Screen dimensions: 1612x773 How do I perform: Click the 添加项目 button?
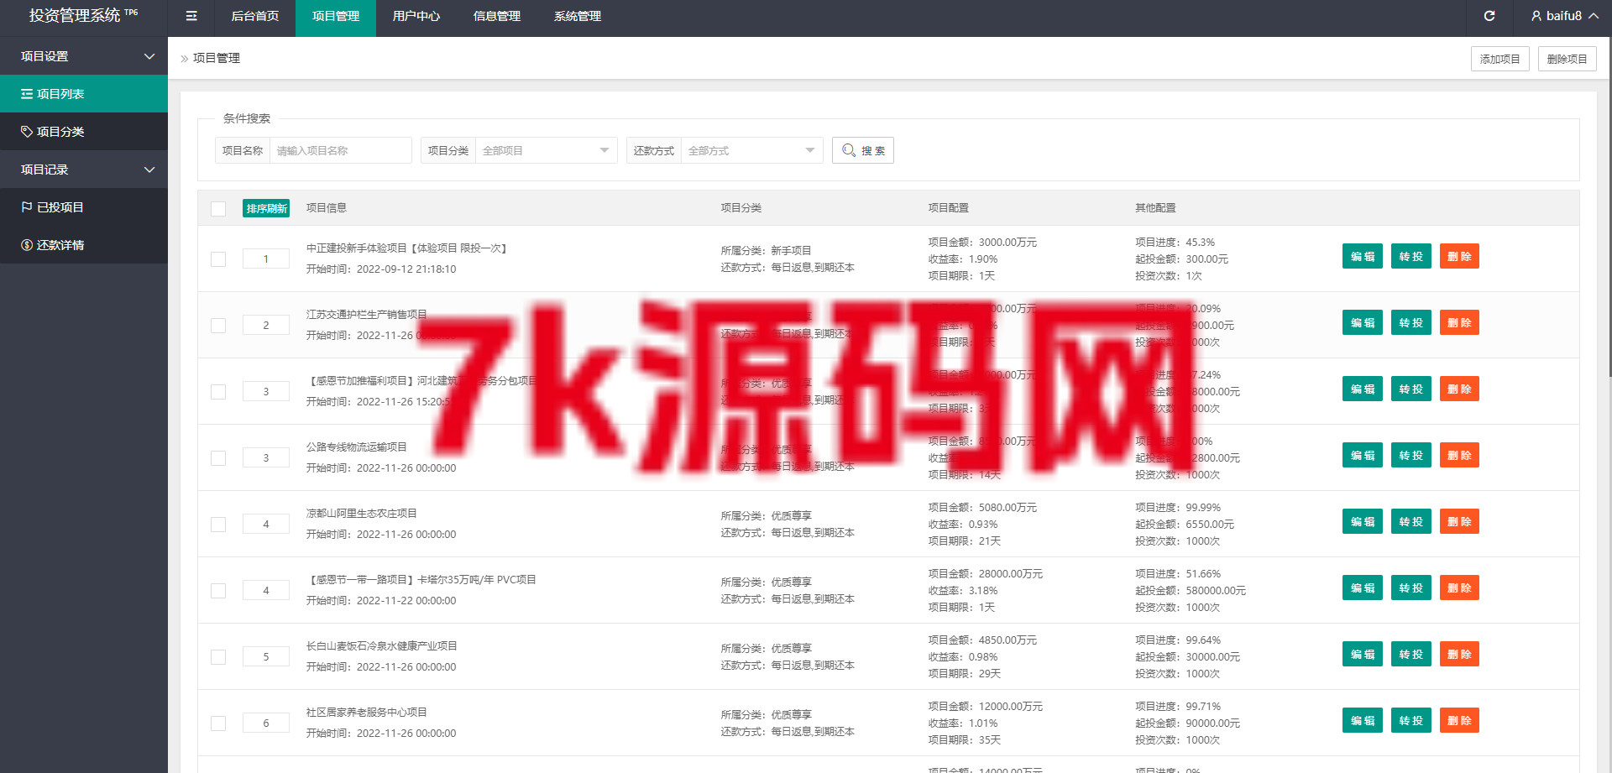(x=1500, y=59)
